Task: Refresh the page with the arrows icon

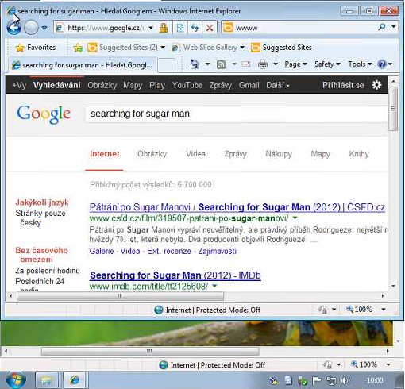Action: 195,28
